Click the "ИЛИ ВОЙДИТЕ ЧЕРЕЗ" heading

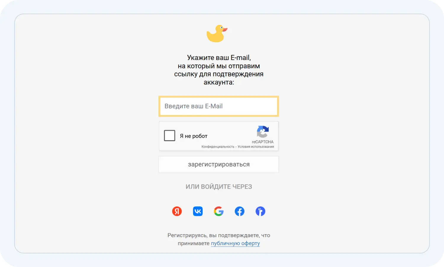tap(219, 186)
